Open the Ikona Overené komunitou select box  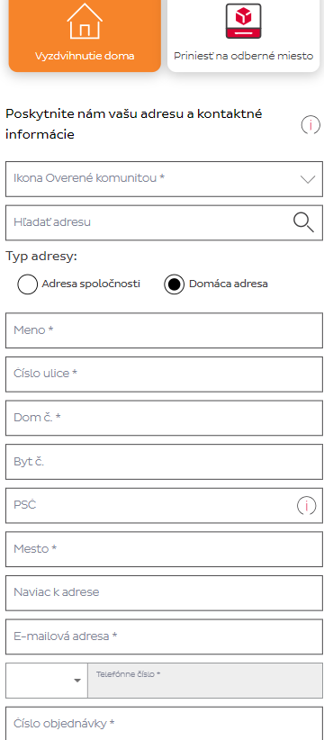(164, 179)
